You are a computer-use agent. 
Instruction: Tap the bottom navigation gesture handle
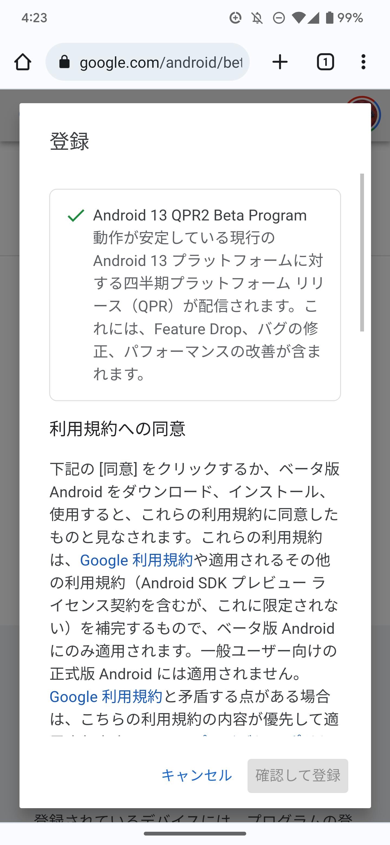coord(195,834)
